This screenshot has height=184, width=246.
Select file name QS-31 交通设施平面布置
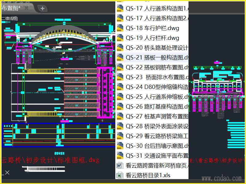157,156
